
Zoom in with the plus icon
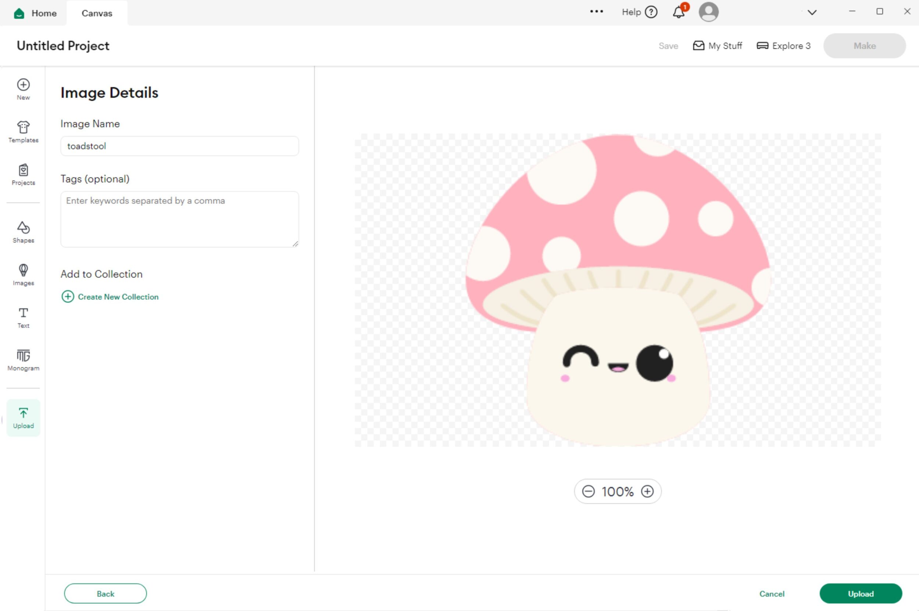[x=647, y=492]
